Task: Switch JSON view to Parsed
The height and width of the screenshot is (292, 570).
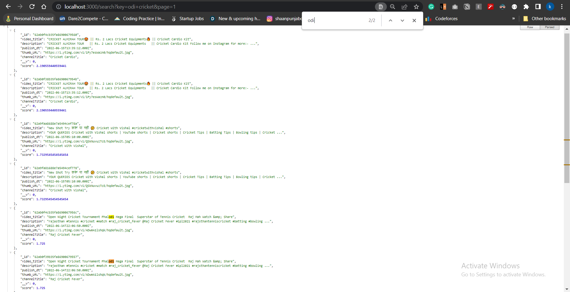Action: 550,27
